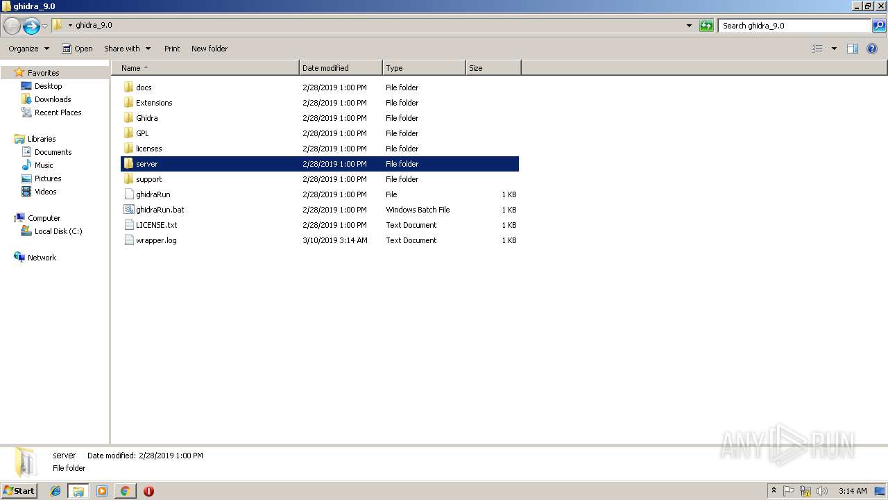Click ghidra_9.0 in the address bar
This screenshot has height=500, width=888.
[x=94, y=26]
